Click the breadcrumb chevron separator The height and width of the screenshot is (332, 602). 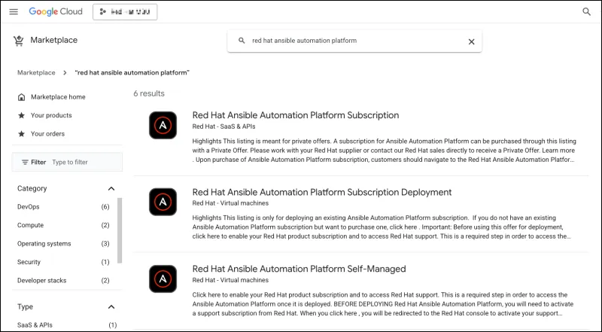click(65, 72)
